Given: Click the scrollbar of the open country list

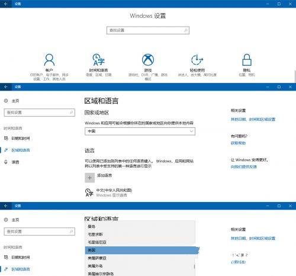Looking at the screenshot, I should coord(195,267).
